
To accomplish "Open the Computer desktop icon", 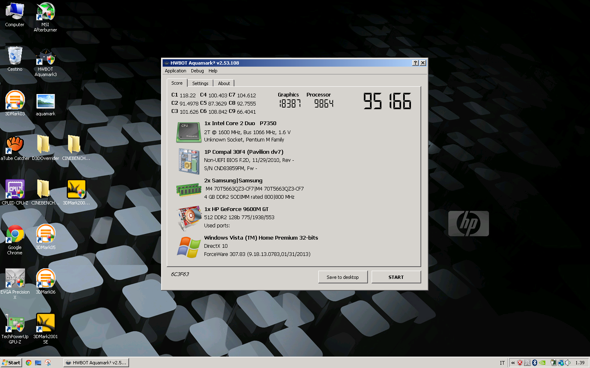I will click(15, 14).
